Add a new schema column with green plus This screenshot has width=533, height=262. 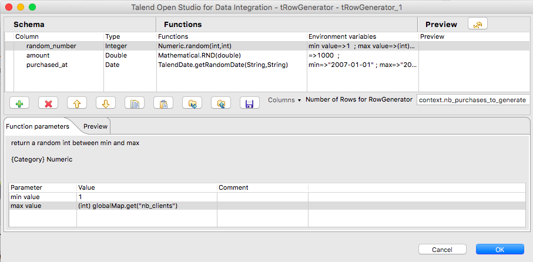pyautogui.click(x=19, y=103)
